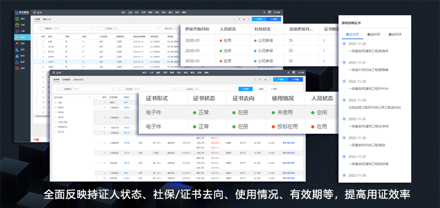Click search icon in back window toolbar
440x208 pixels.
click(234, 19)
